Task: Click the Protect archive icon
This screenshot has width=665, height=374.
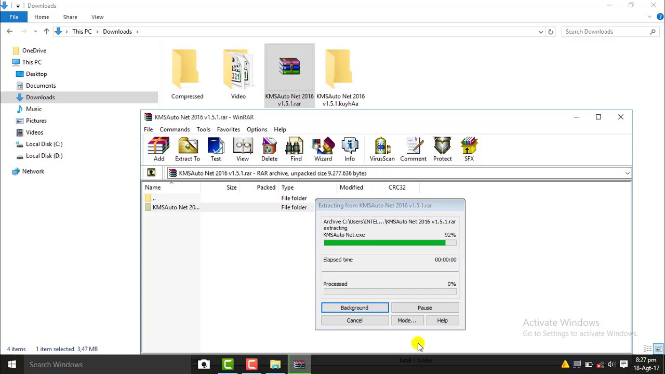Action: click(443, 150)
